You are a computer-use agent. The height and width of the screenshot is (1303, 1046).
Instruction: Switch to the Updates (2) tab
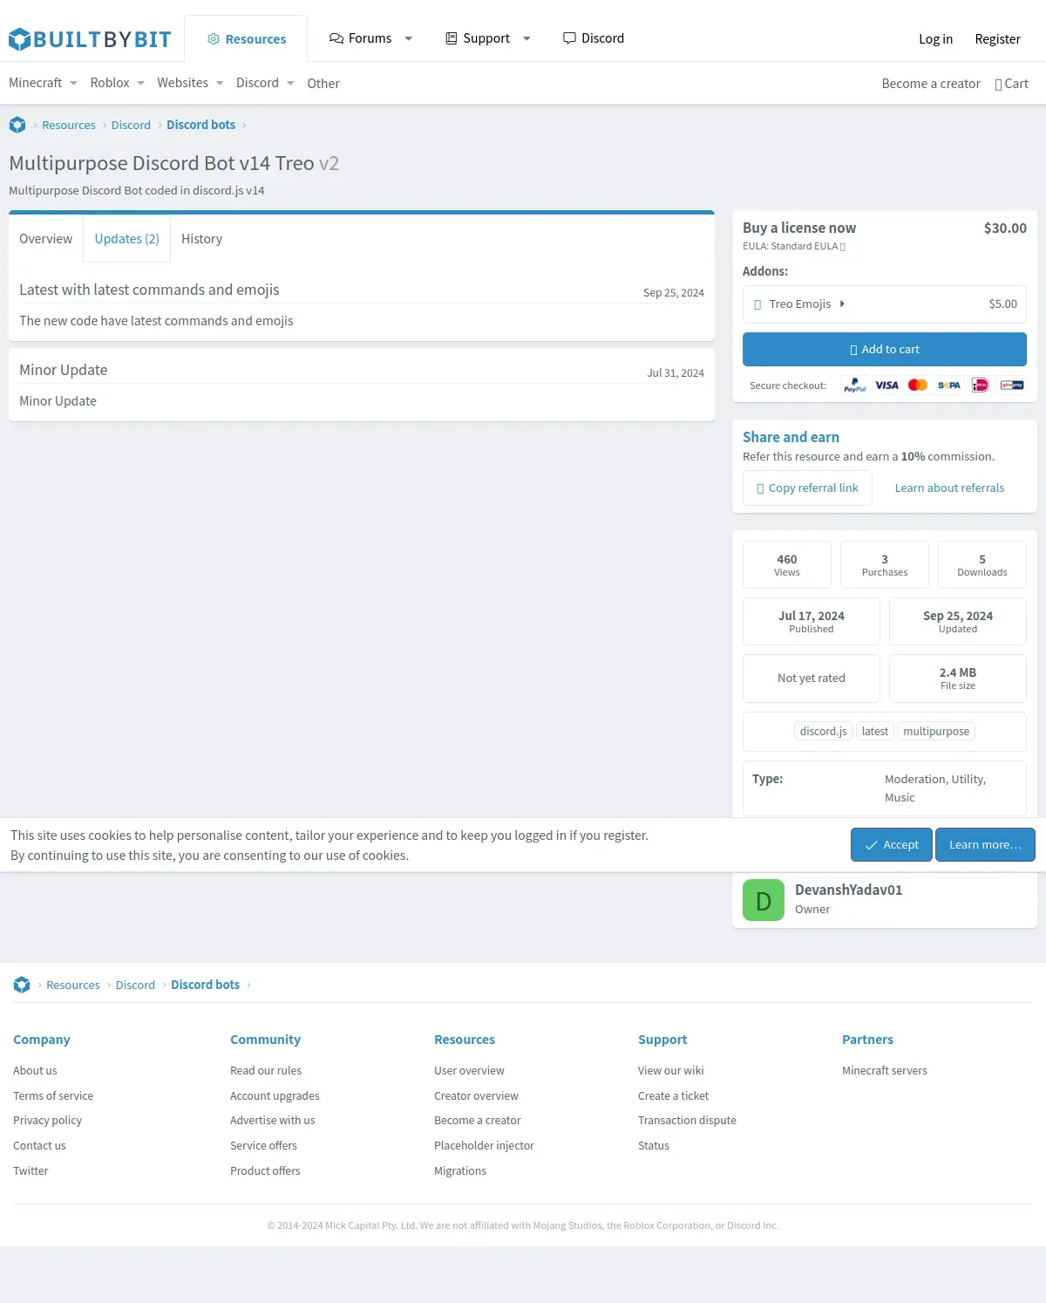pos(127,239)
